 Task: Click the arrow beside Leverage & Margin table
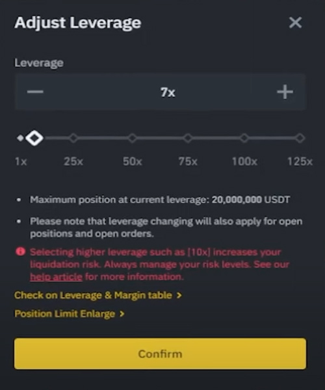(179, 296)
